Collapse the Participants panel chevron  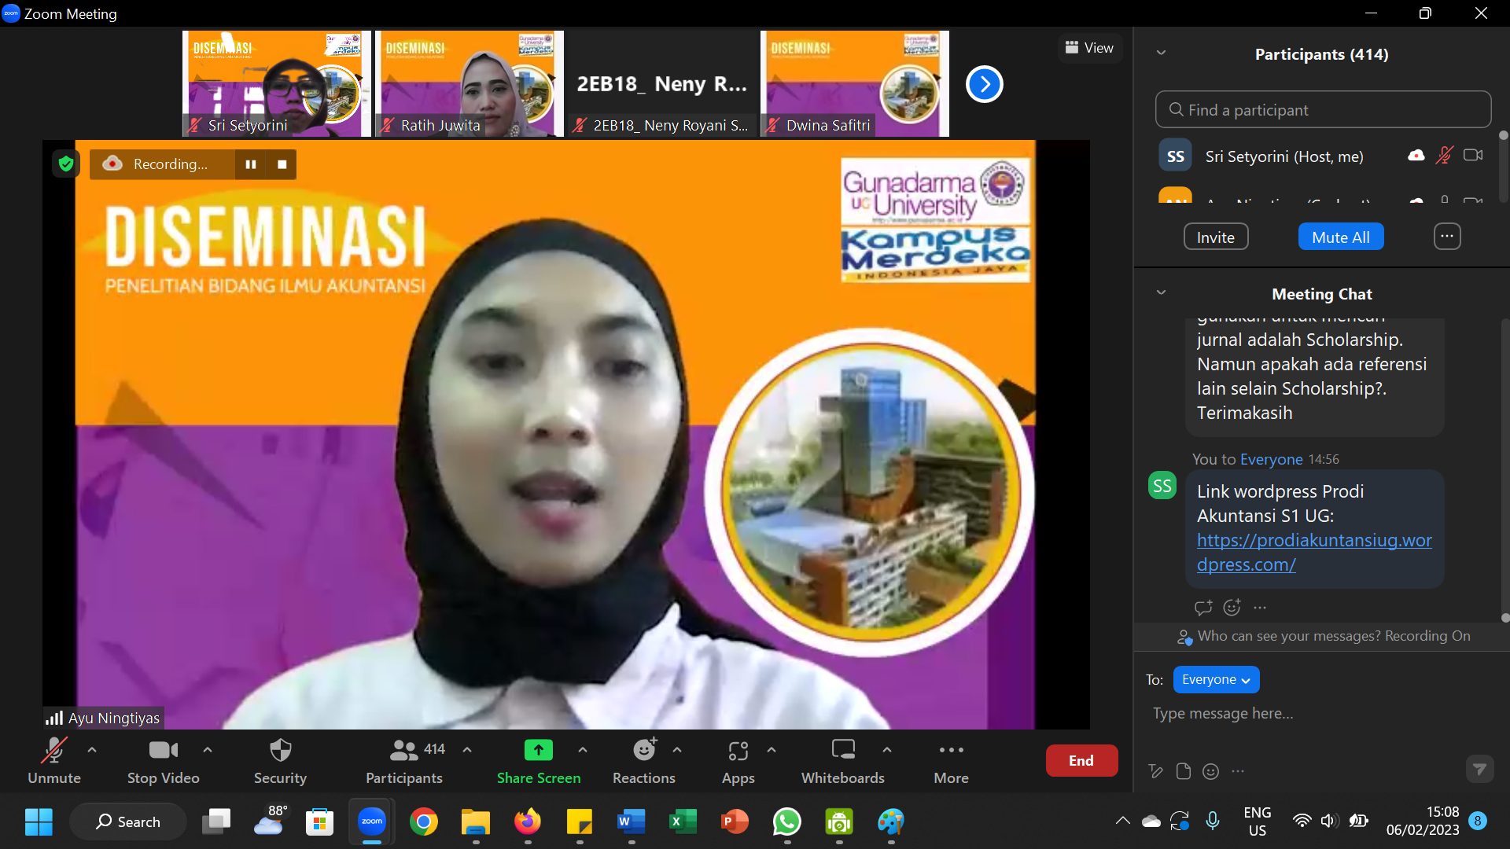1161,53
